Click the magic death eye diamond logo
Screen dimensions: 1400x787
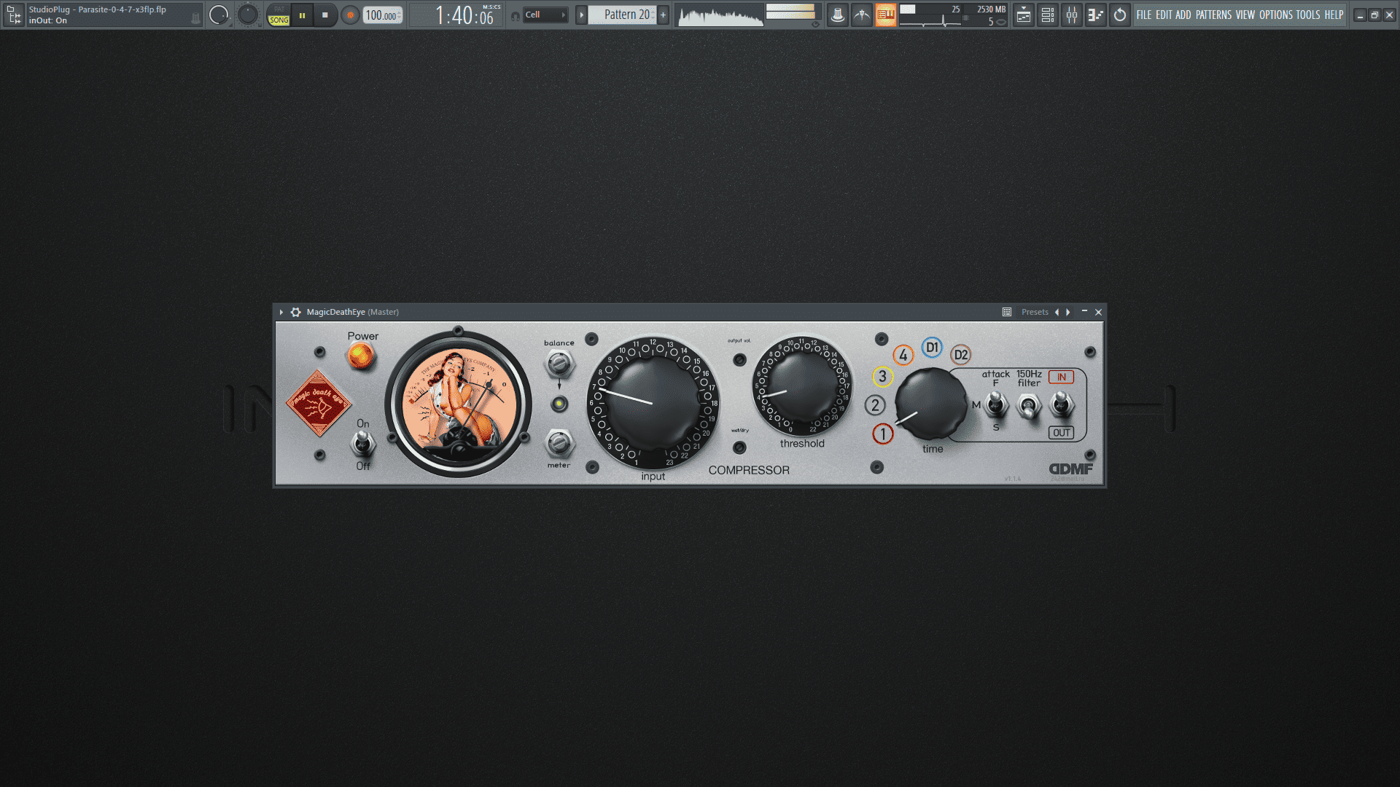[319, 402]
